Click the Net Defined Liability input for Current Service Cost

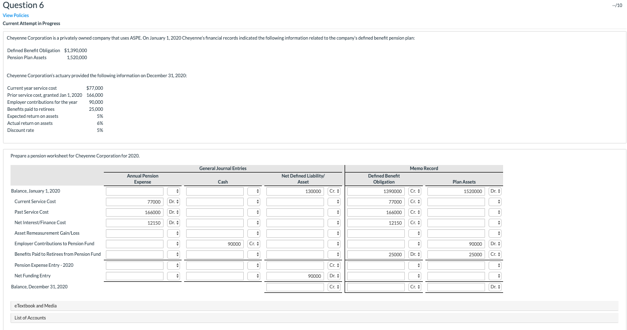295,202
